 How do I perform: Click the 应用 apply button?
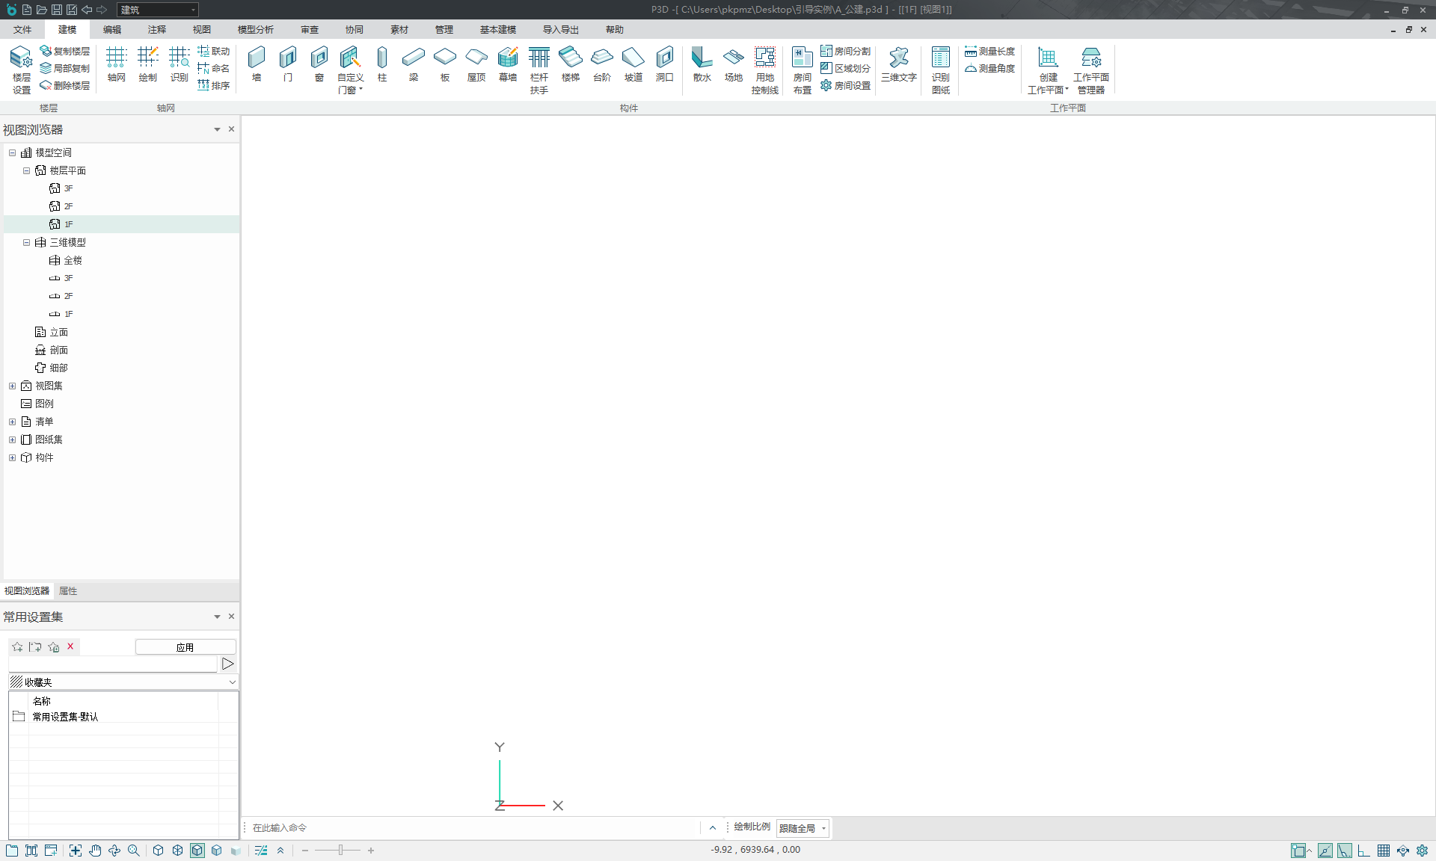pos(185,647)
